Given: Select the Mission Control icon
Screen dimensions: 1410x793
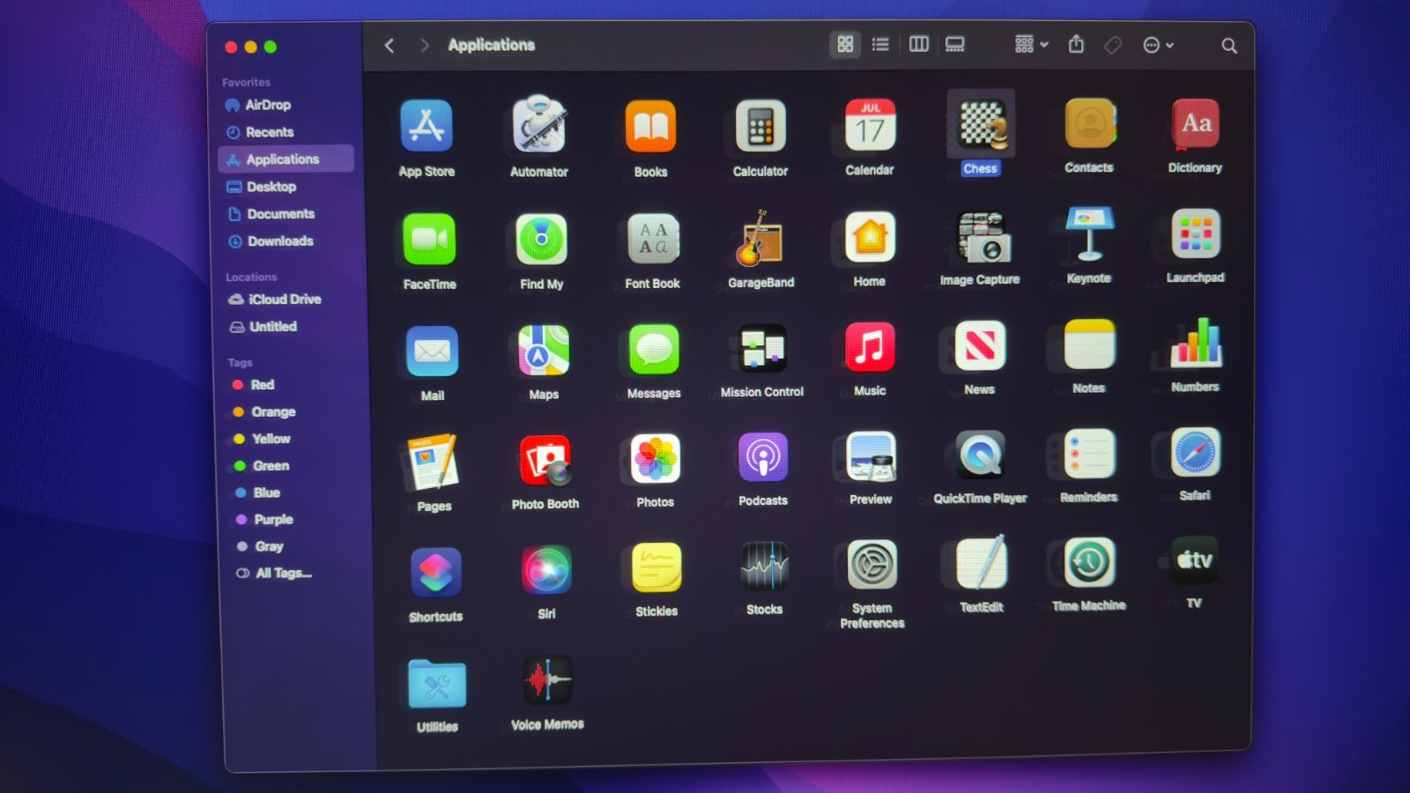Looking at the screenshot, I should (x=762, y=348).
